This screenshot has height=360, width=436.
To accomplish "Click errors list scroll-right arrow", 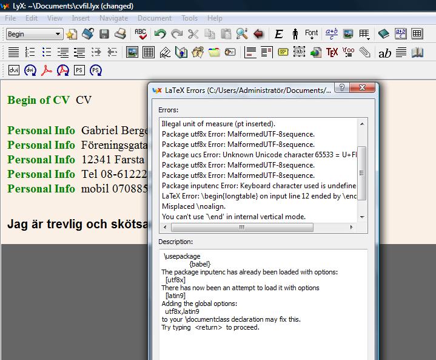I will [x=352, y=227].
